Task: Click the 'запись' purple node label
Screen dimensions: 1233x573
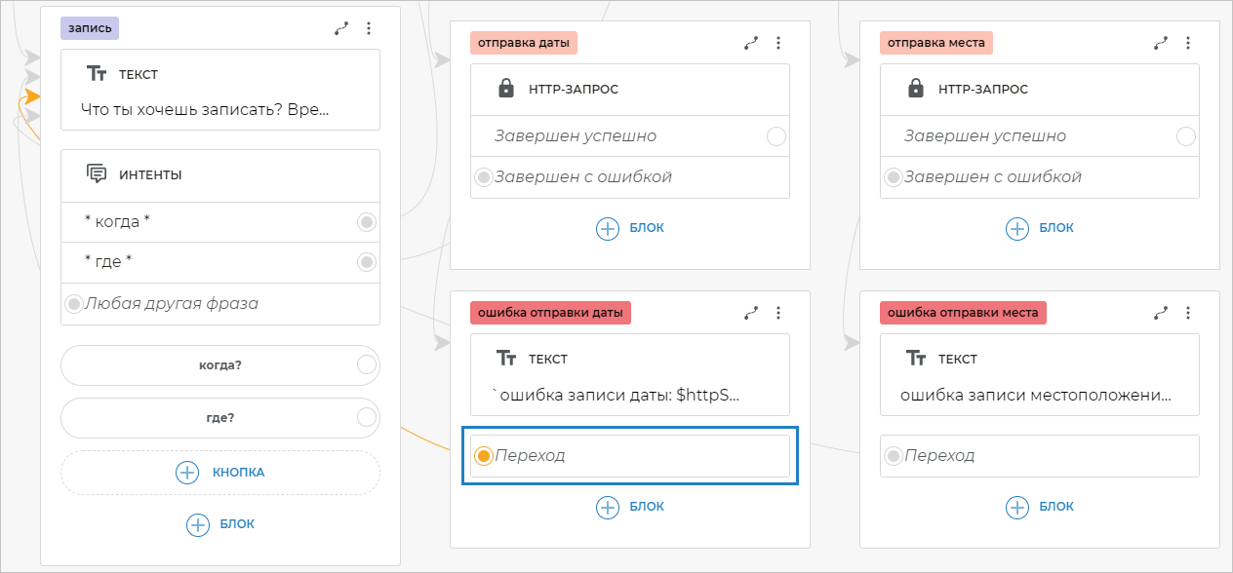Action: [x=90, y=28]
